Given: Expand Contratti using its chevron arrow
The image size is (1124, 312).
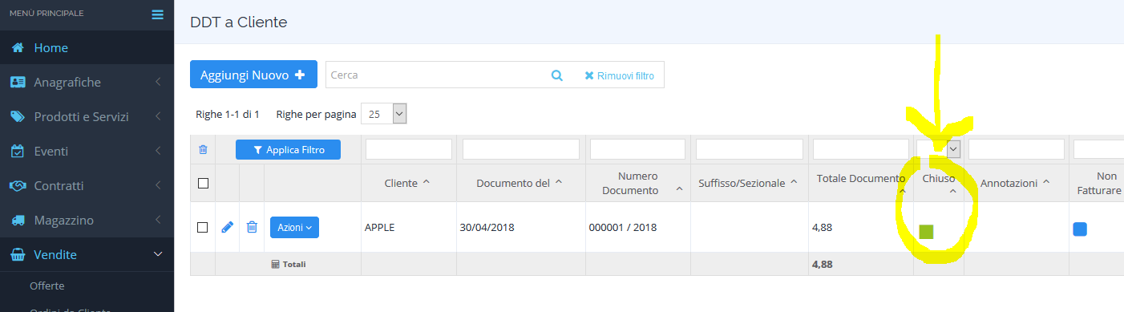Looking at the screenshot, I should pyautogui.click(x=158, y=186).
